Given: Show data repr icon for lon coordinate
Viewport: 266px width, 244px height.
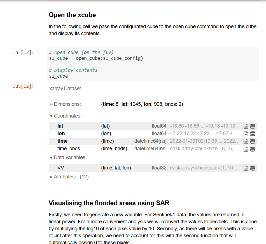Looking at the screenshot, I should 253,134.
